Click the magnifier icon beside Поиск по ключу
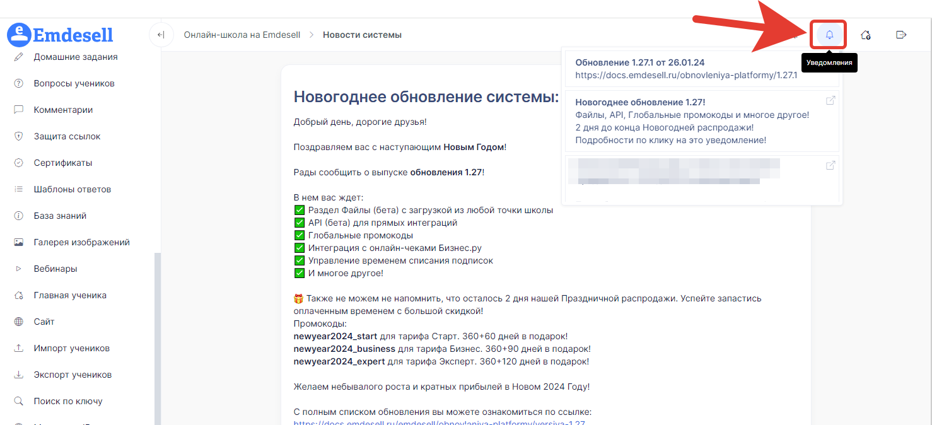This screenshot has height=425, width=932. click(x=19, y=401)
